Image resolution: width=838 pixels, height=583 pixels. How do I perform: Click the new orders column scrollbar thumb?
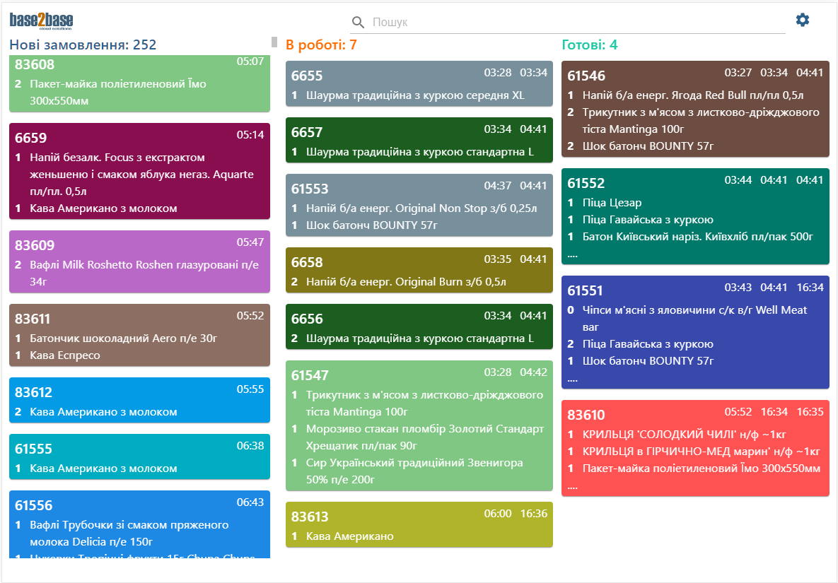(x=274, y=42)
